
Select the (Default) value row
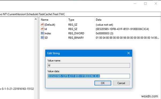pos(50,25)
